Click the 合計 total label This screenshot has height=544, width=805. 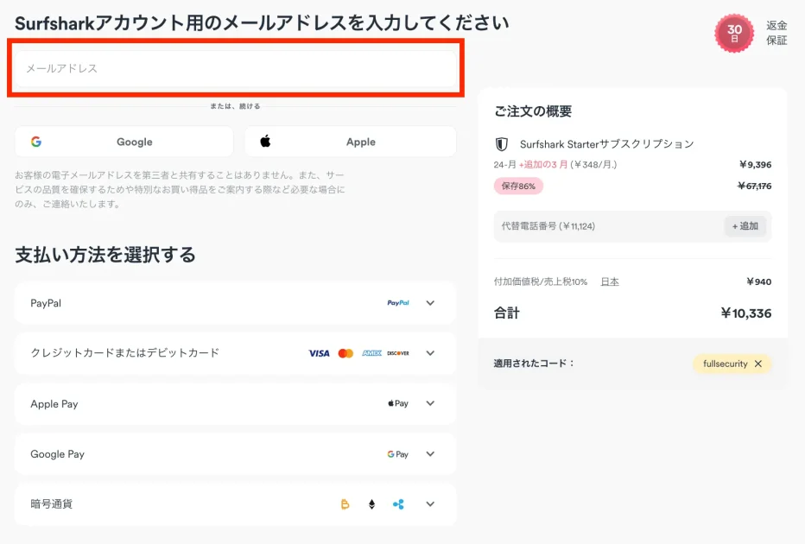coord(507,313)
